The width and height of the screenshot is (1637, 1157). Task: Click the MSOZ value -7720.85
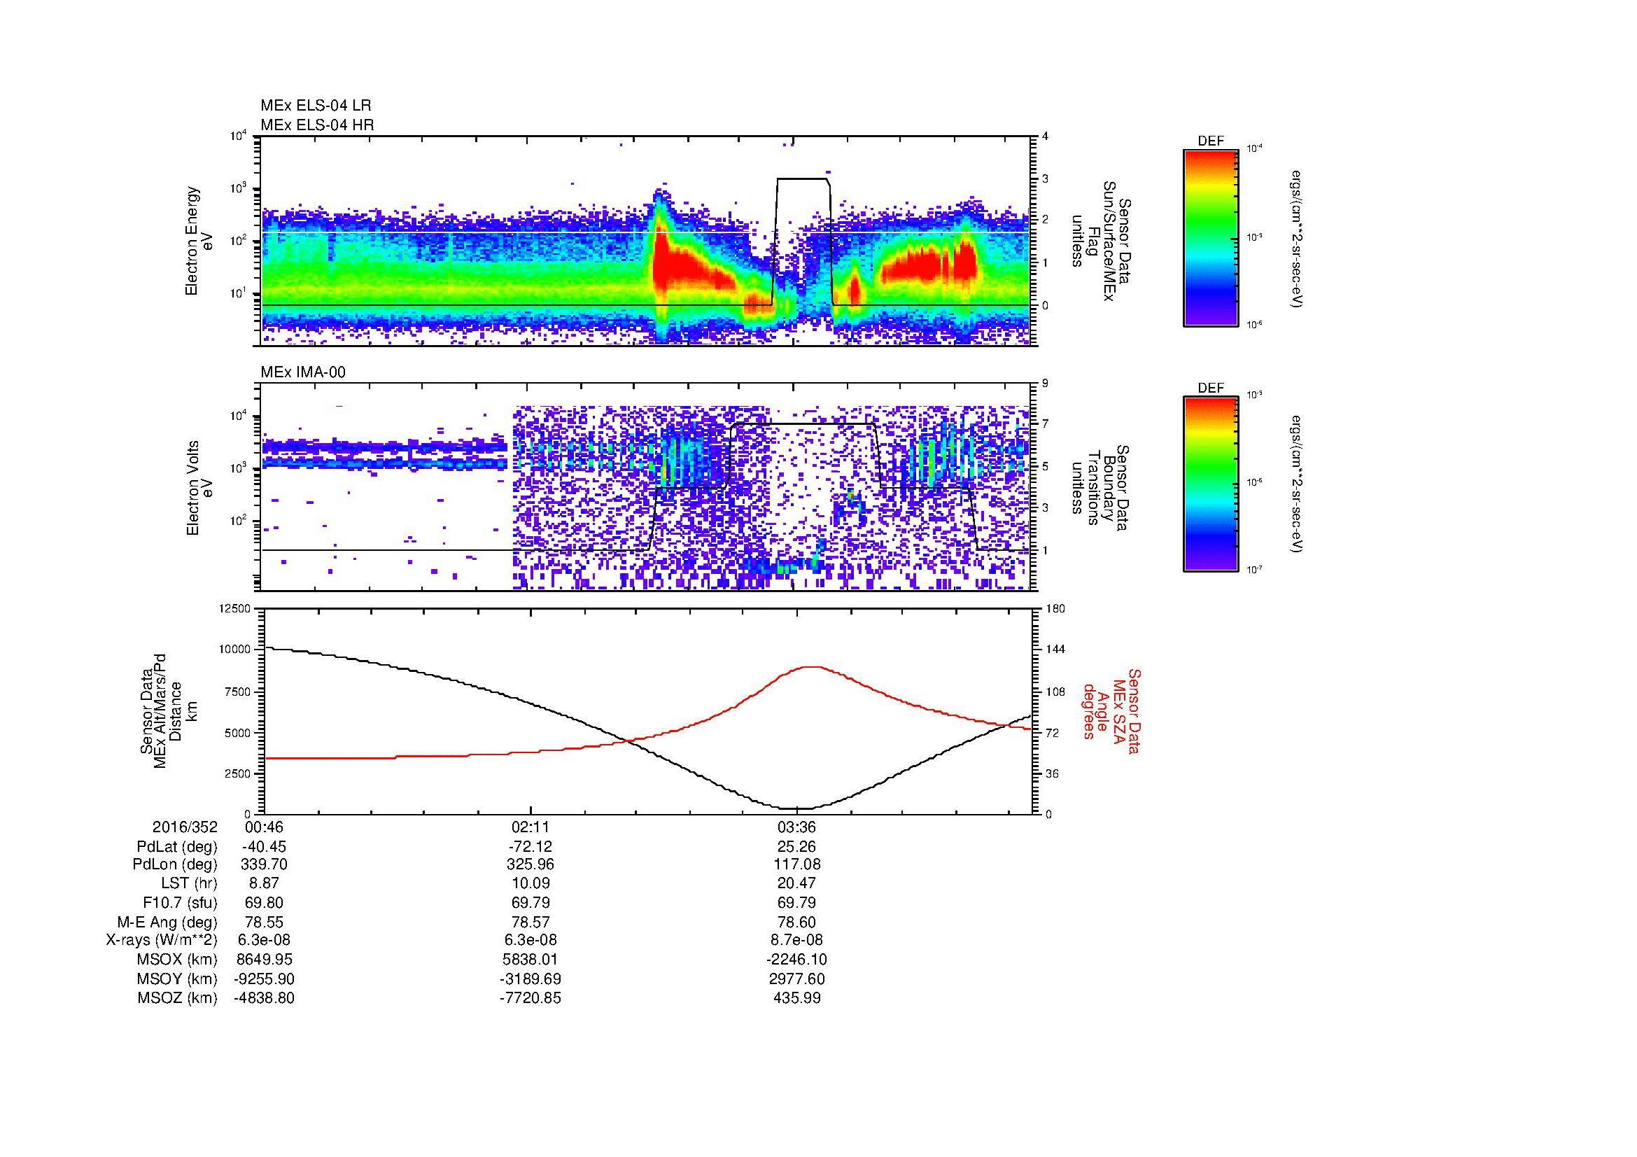[x=531, y=998]
